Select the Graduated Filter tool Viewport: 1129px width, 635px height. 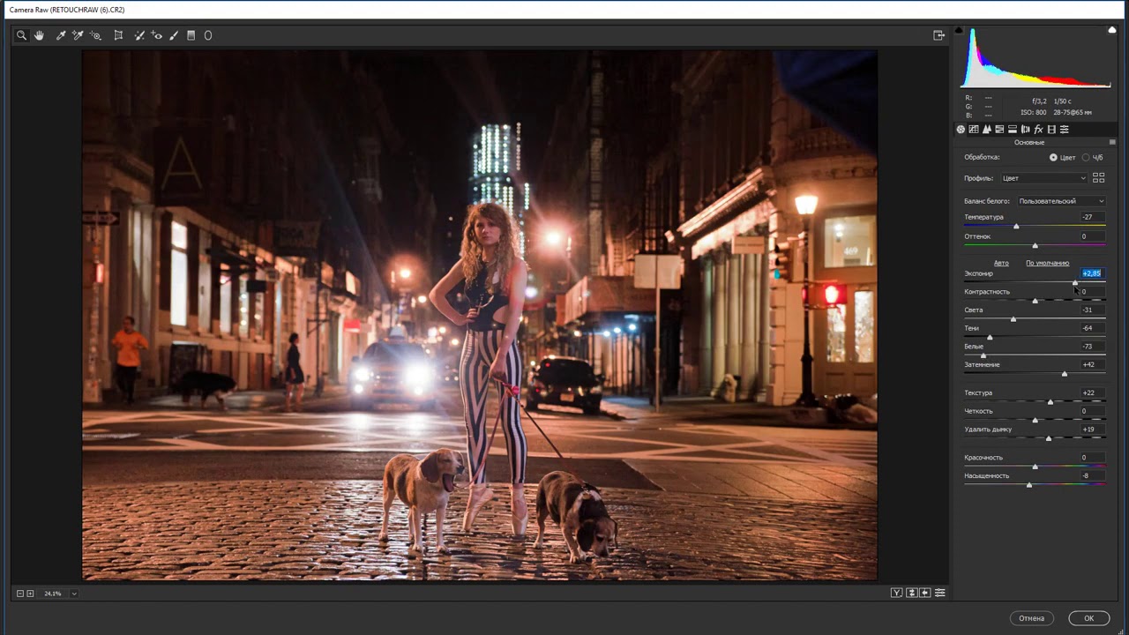(191, 35)
